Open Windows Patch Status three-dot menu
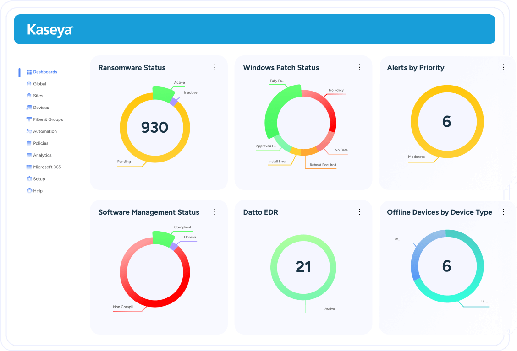This screenshot has width=517, height=351. [359, 67]
